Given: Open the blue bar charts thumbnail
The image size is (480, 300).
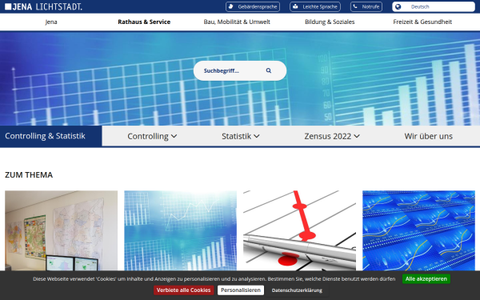Looking at the screenshot, I should (180, 230).
